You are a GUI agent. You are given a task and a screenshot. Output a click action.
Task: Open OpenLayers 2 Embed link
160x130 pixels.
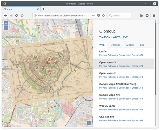135,77
